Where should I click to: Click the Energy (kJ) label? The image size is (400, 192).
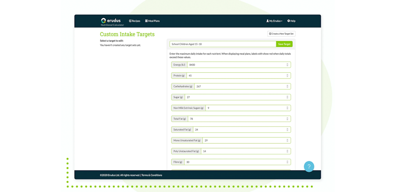point(179,65)
